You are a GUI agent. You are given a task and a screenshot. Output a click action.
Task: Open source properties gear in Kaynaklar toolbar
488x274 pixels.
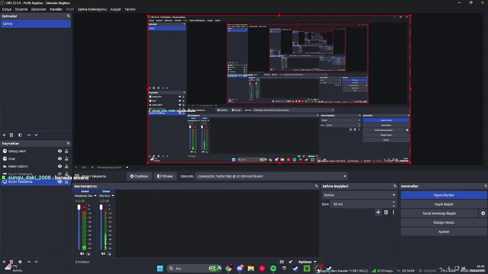pos(20,262)
